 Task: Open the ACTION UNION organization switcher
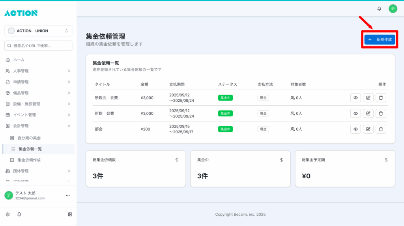coord(38,31)
